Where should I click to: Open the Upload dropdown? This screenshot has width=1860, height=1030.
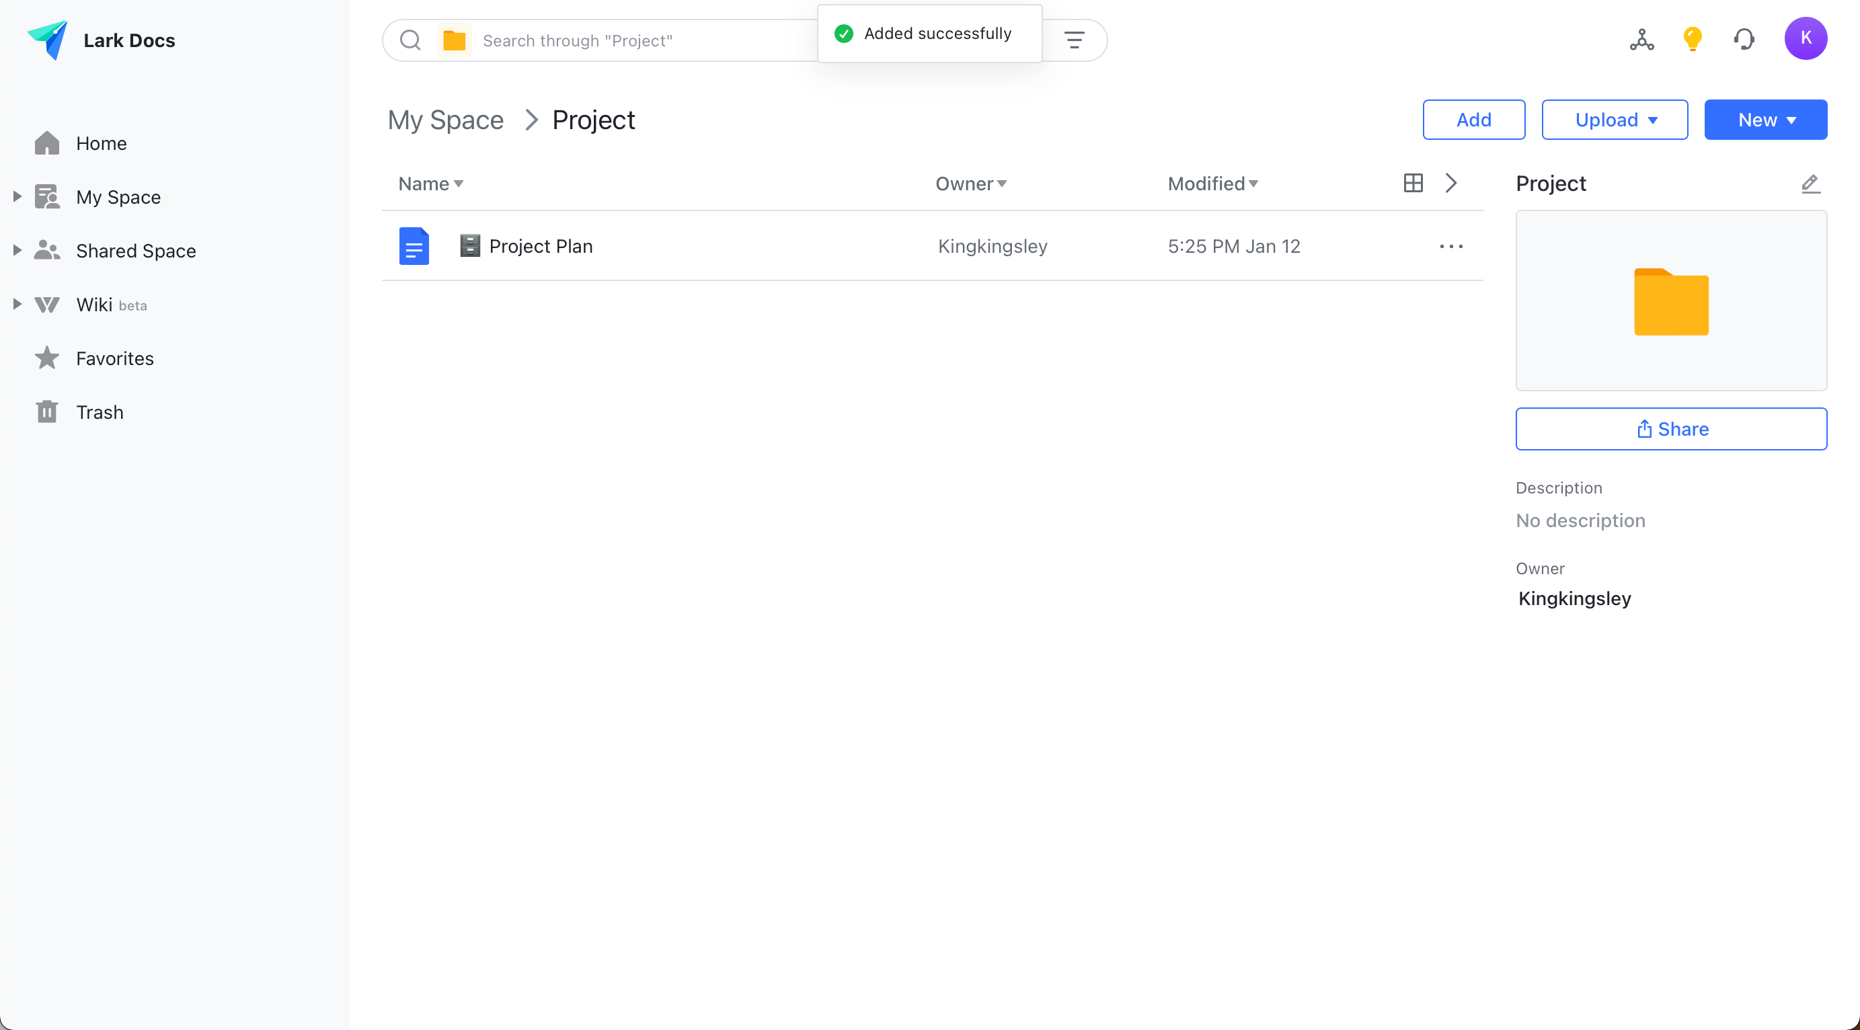[x=1615, y=119]
